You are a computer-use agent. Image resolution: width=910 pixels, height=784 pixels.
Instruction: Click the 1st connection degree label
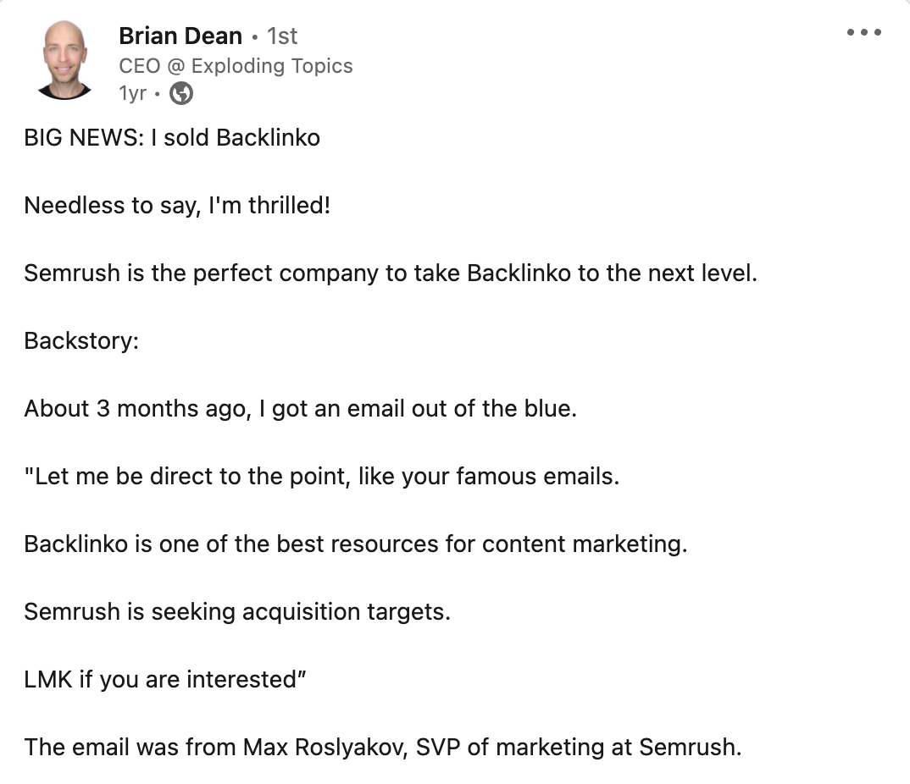pyautogui.click(x=282, y=36)
